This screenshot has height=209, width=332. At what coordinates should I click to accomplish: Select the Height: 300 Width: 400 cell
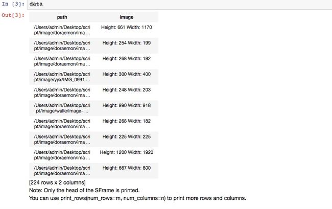point(126,74)
